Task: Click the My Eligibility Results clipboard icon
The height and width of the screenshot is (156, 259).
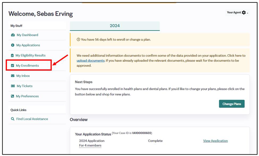Action: point(12,56)
